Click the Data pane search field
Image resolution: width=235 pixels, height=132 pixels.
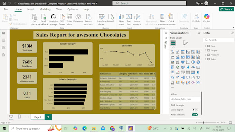(219, 40)
